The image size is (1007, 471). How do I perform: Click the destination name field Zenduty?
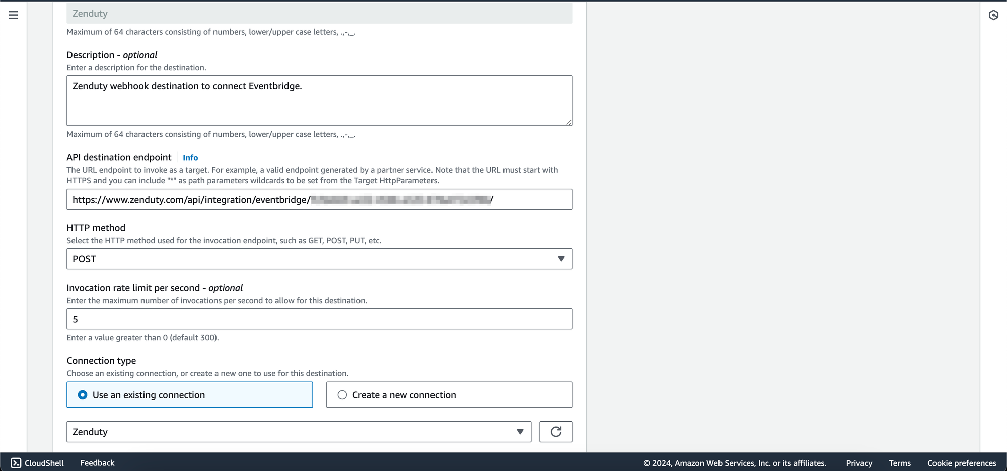[x=319, y=14]
